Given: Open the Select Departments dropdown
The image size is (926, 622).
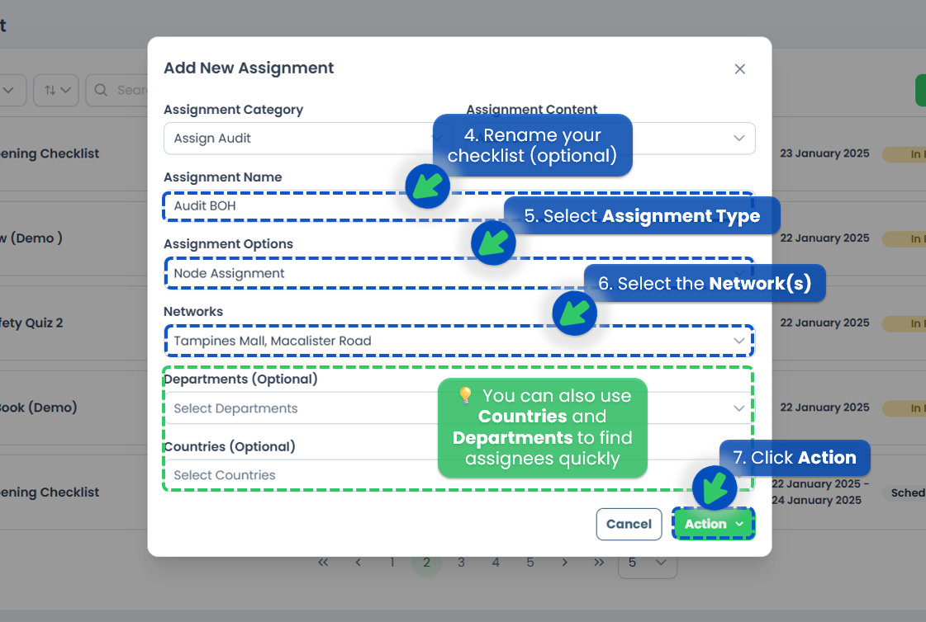Looking at the screenshot, I should (x=458, y=408).
